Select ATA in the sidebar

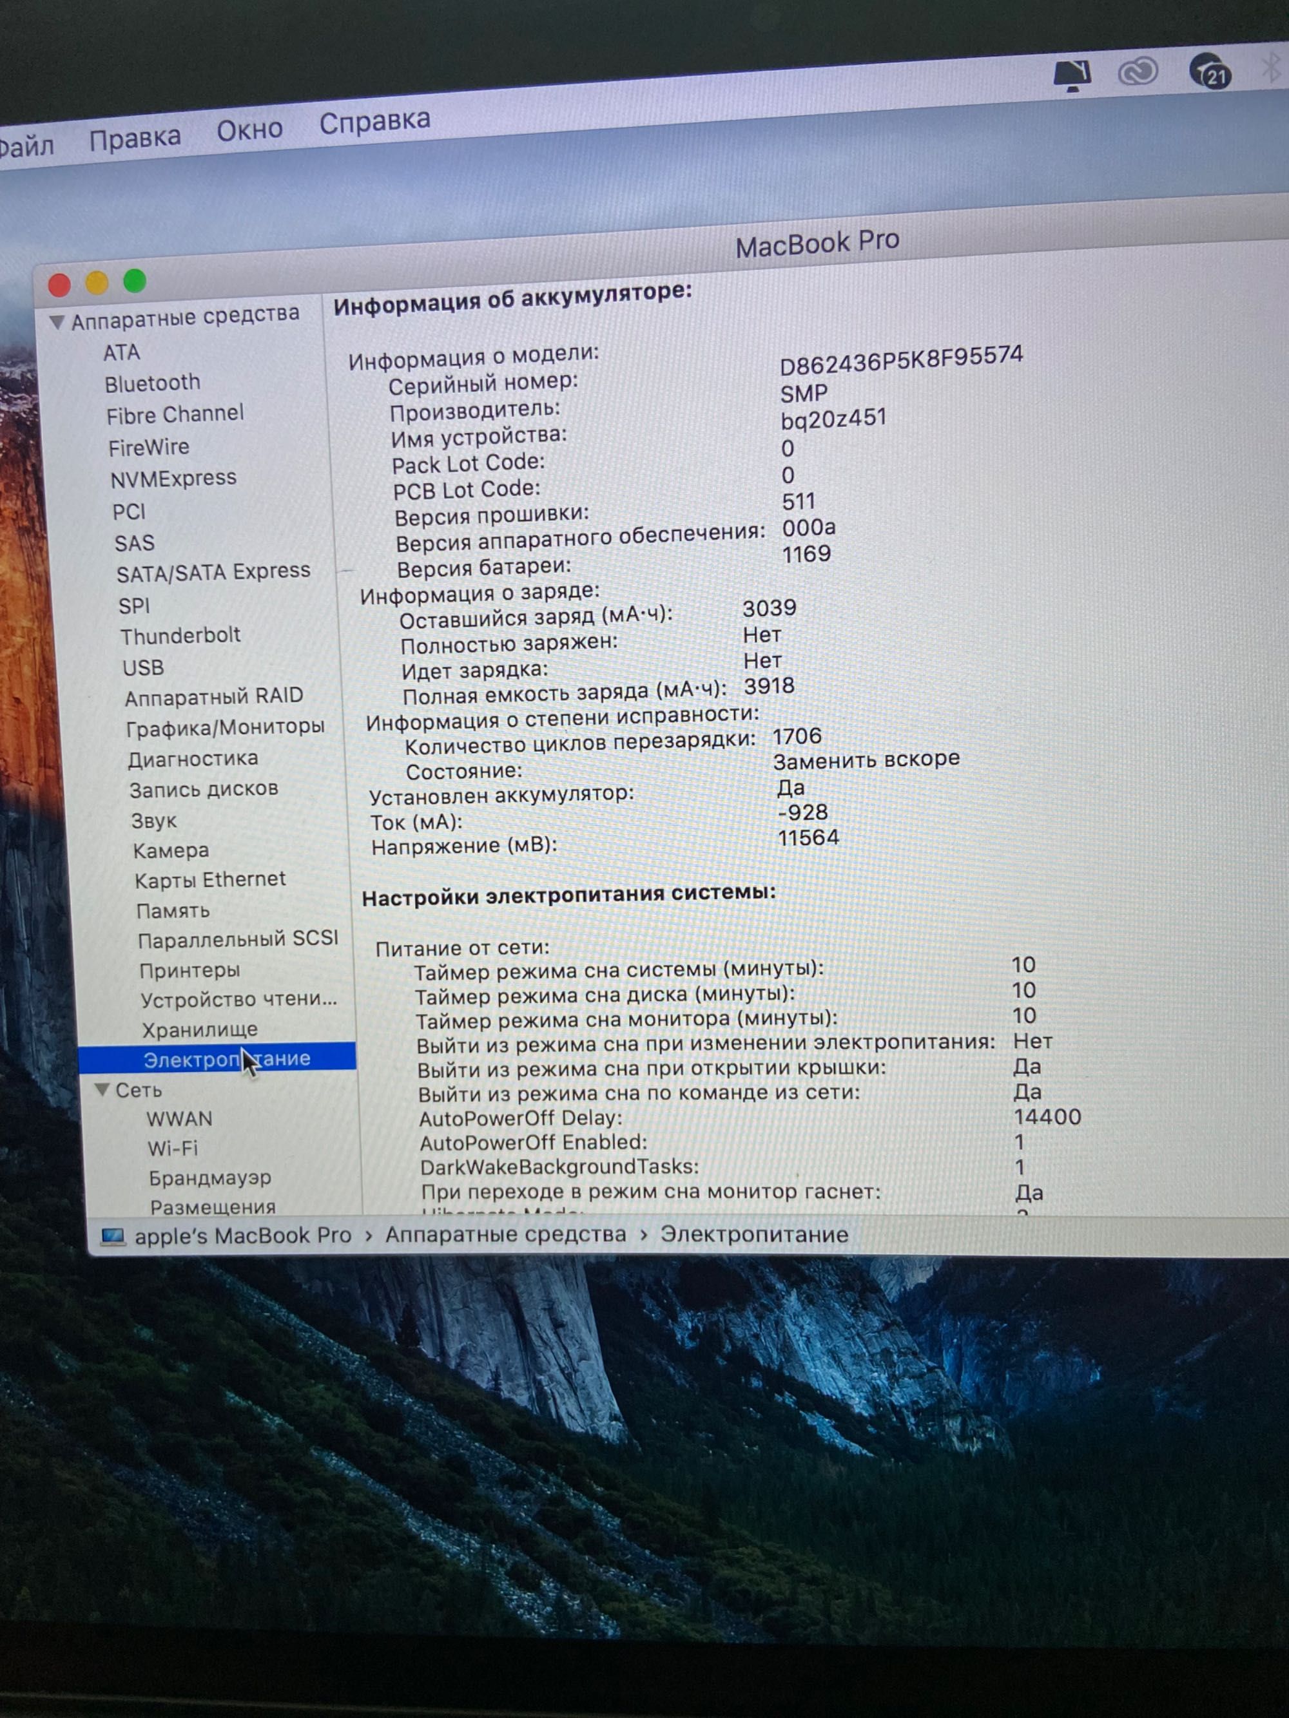point(121,352)
